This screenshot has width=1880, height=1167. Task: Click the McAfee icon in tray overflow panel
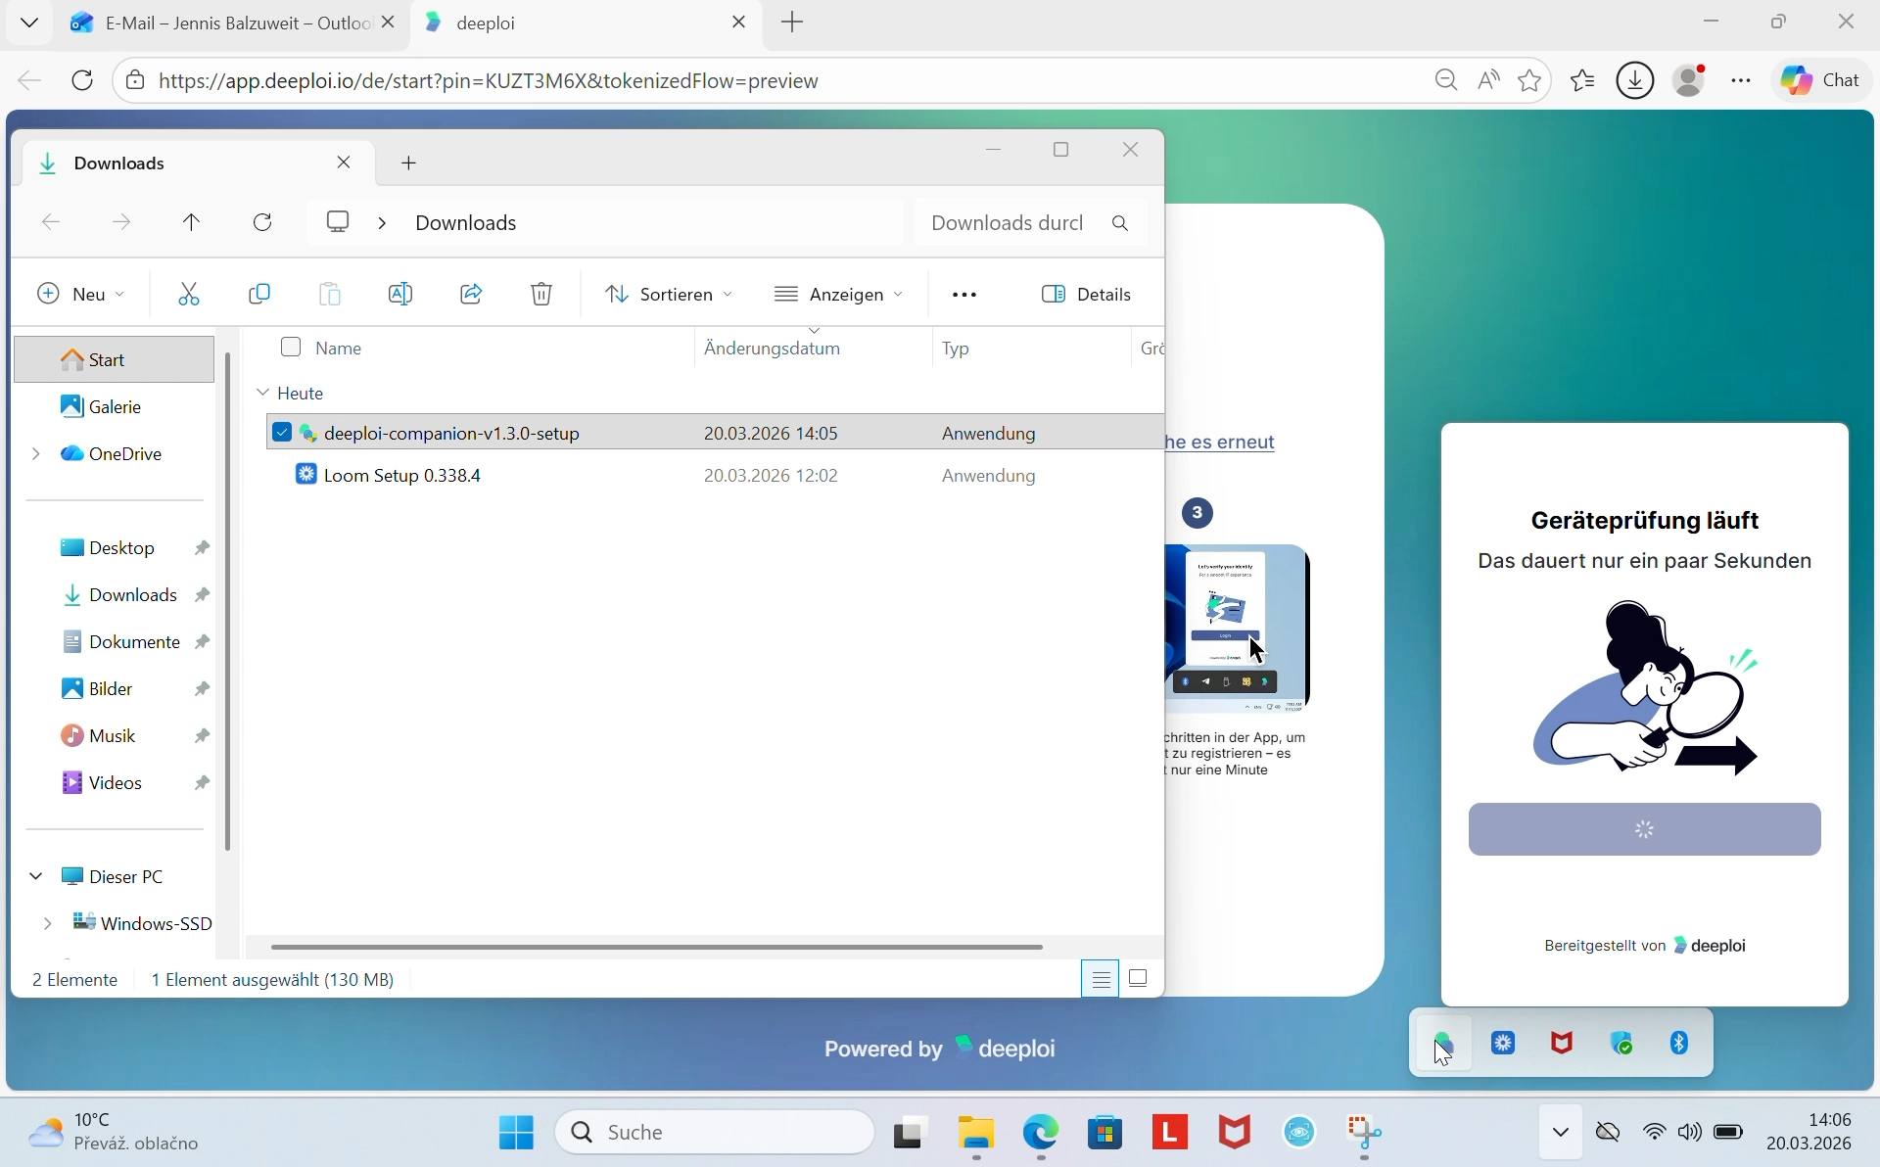[x=1563, y=1044]
